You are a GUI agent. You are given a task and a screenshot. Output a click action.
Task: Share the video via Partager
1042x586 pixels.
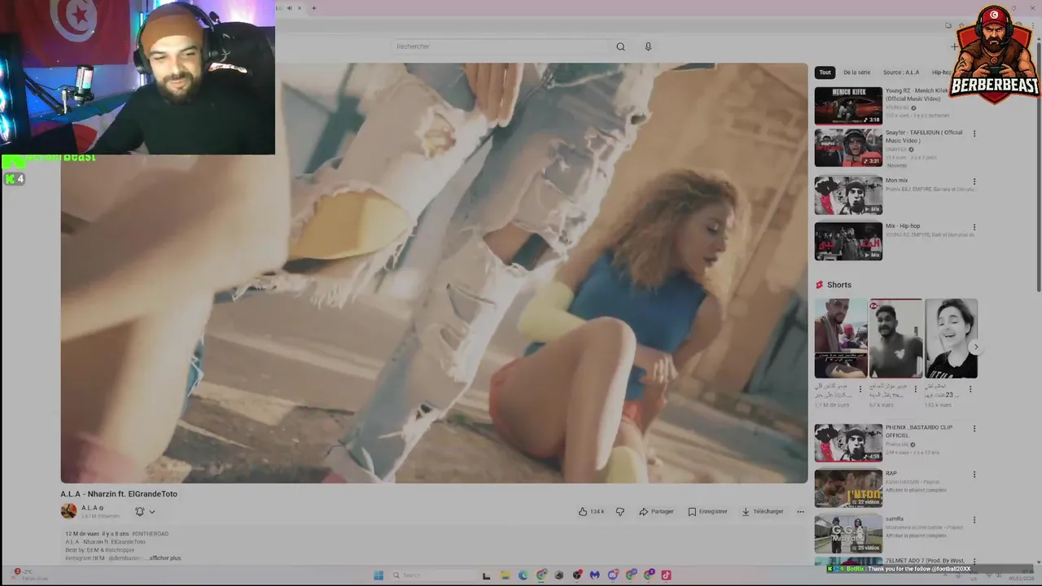pyautogui.click(x=656, y=511)
